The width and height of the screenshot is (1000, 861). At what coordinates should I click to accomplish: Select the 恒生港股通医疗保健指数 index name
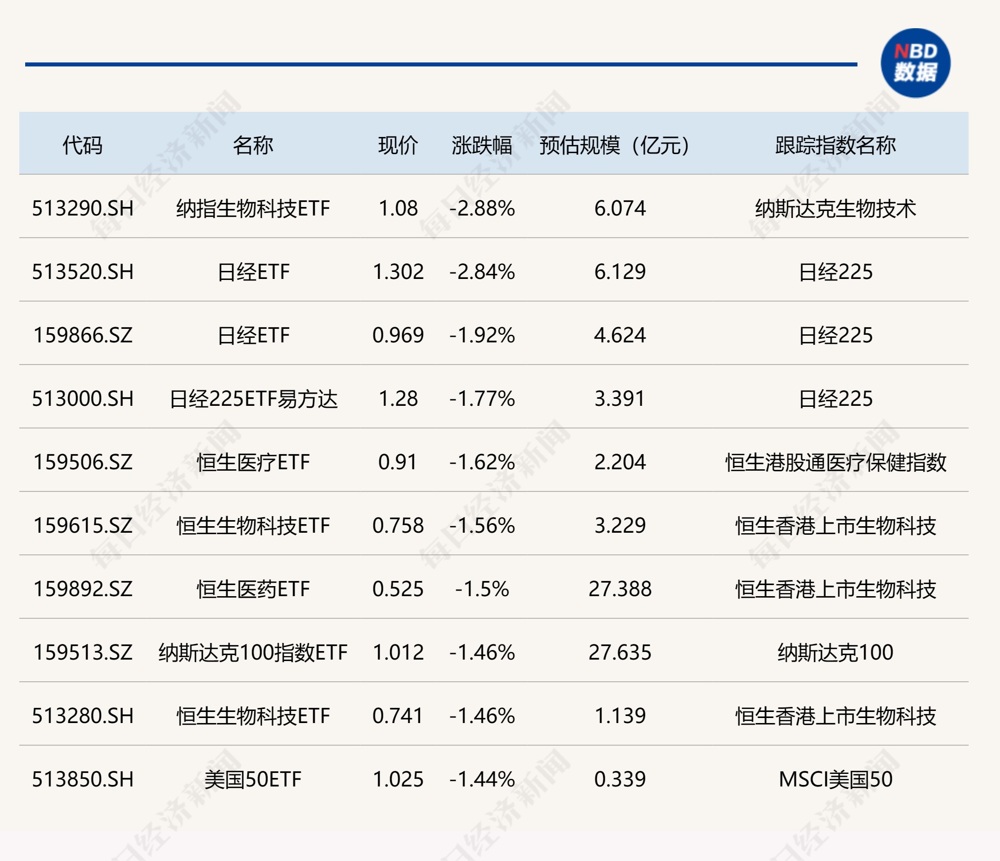coord(835,462)
